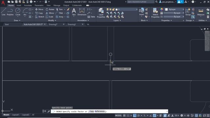Click the Model layout tab
The image size is (210, 118).
coord(6,115)
